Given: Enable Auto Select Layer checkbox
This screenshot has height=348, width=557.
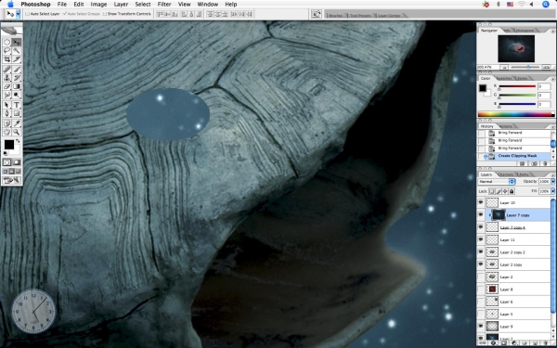Looking at the screenshot, I should click(x=28, y=14).
